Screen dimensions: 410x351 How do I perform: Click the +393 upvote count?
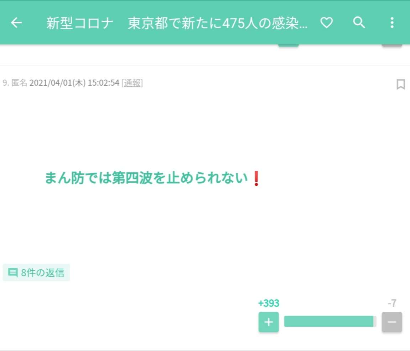[x=269, y=303]
